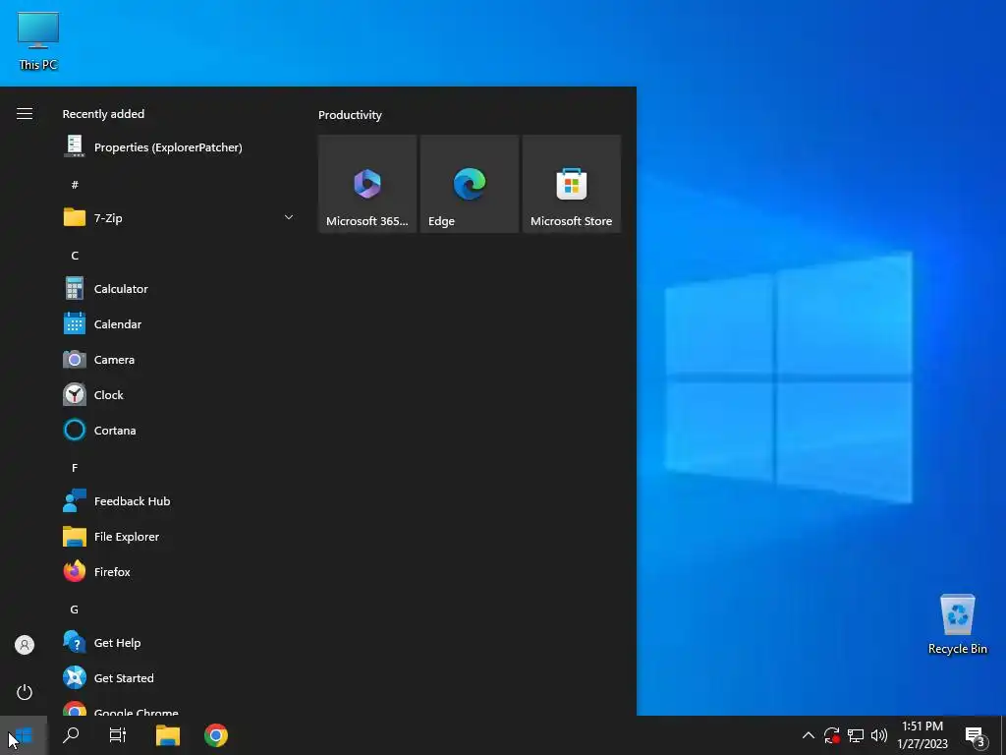Show hidden tray icons chevron
The image size is (1006, 755).
(x=809, y=735)
